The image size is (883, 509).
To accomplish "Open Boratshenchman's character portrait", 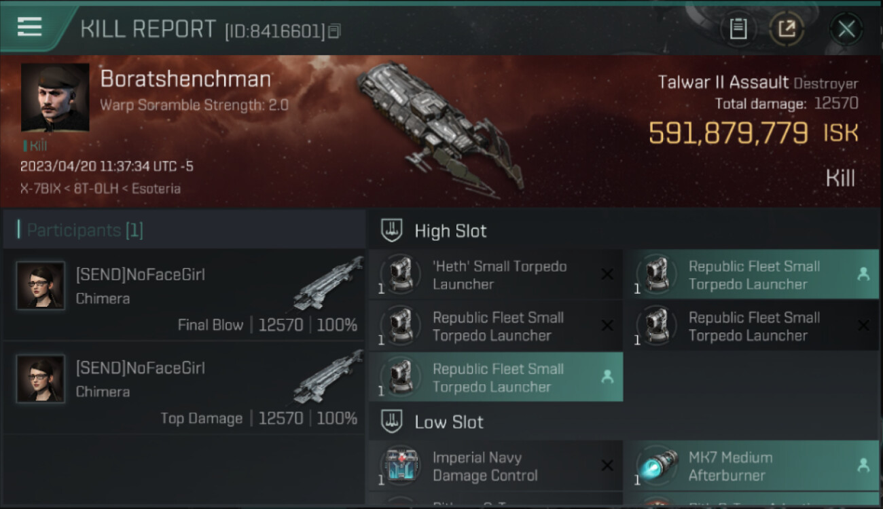I will pos(55,97).
